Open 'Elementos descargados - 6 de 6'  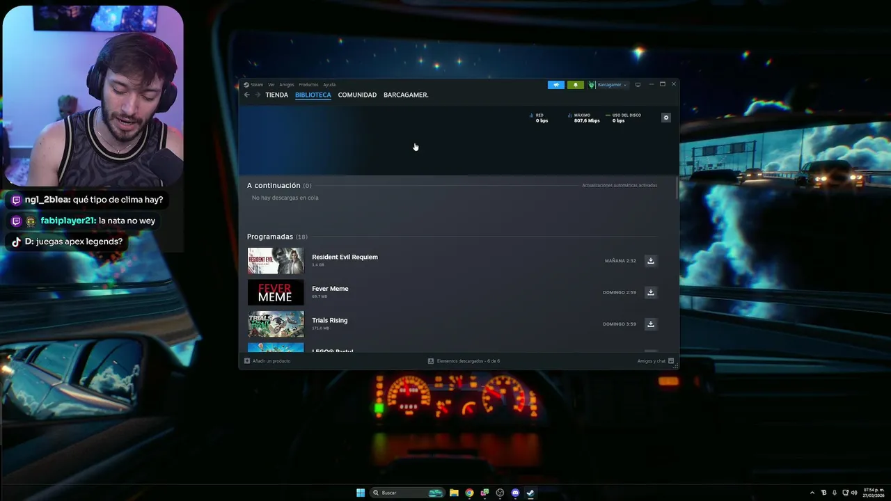[464, 361]
